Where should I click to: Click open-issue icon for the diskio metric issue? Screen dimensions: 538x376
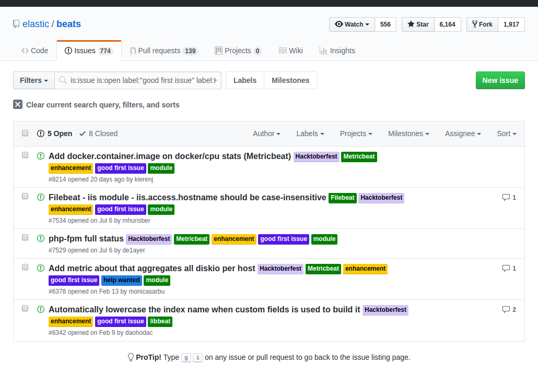click(41, 268)
